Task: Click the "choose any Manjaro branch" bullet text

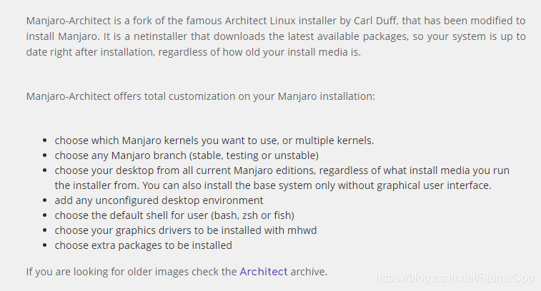Action: pos(187,155)
